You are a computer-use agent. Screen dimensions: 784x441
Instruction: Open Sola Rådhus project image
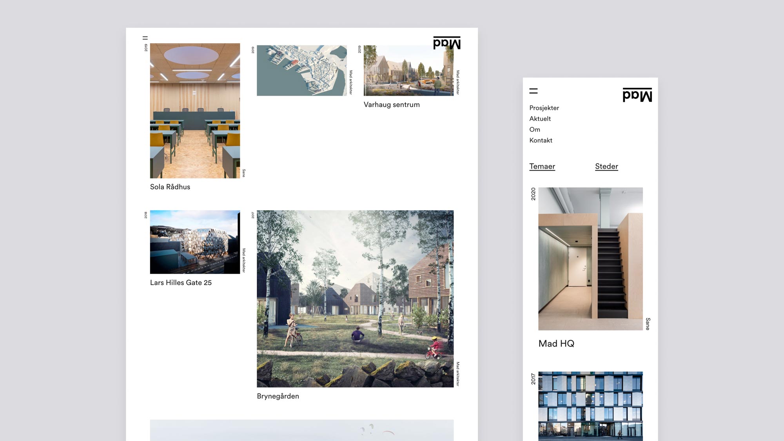click(195, 111)
